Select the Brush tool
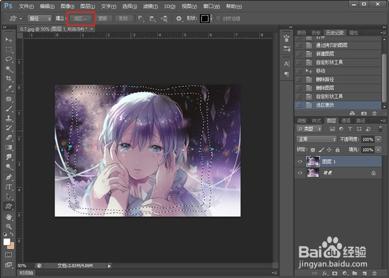The height and width of the screenshot is (278, 389). pyautogui.click(x=9, y=109)
